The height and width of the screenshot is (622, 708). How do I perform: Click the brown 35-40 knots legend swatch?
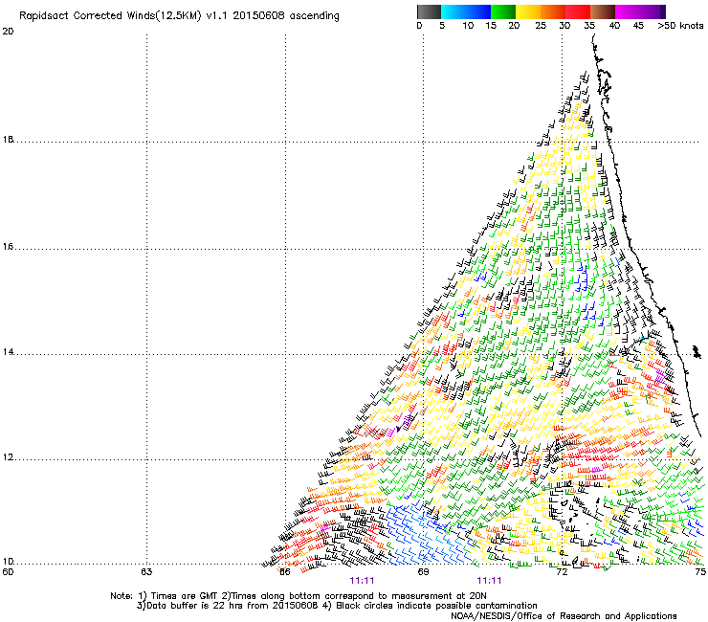(603, 11)
